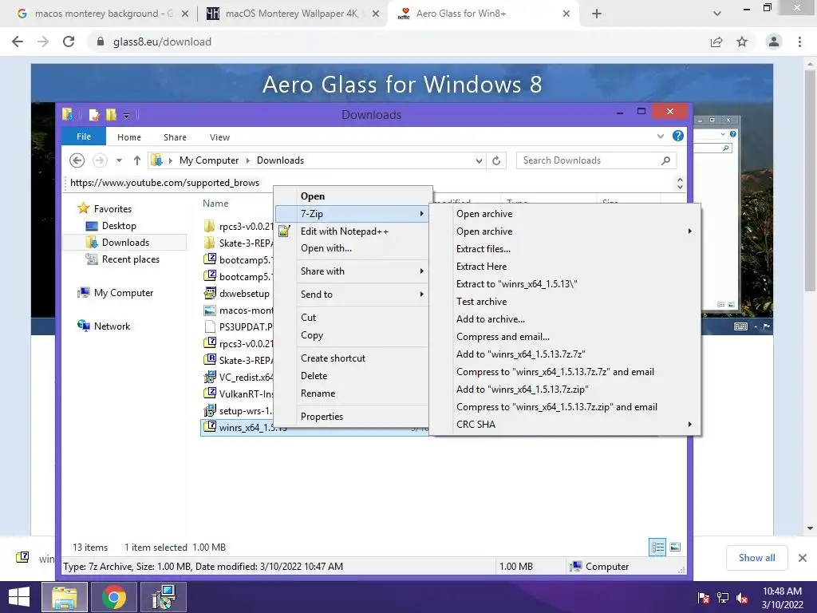Click the properties icon in quick access toolbar
The width and height of the screenshot is (817, 613).
[94, 114]
